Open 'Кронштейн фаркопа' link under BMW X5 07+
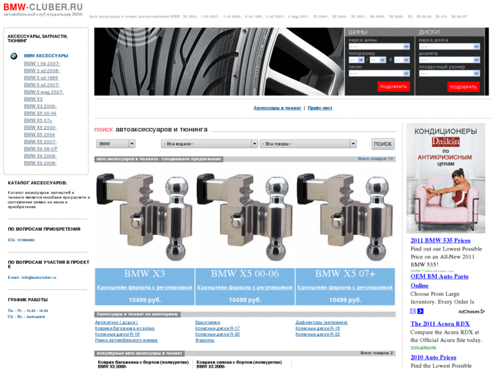The image size is (492, 369). click(x=345, y=287)
